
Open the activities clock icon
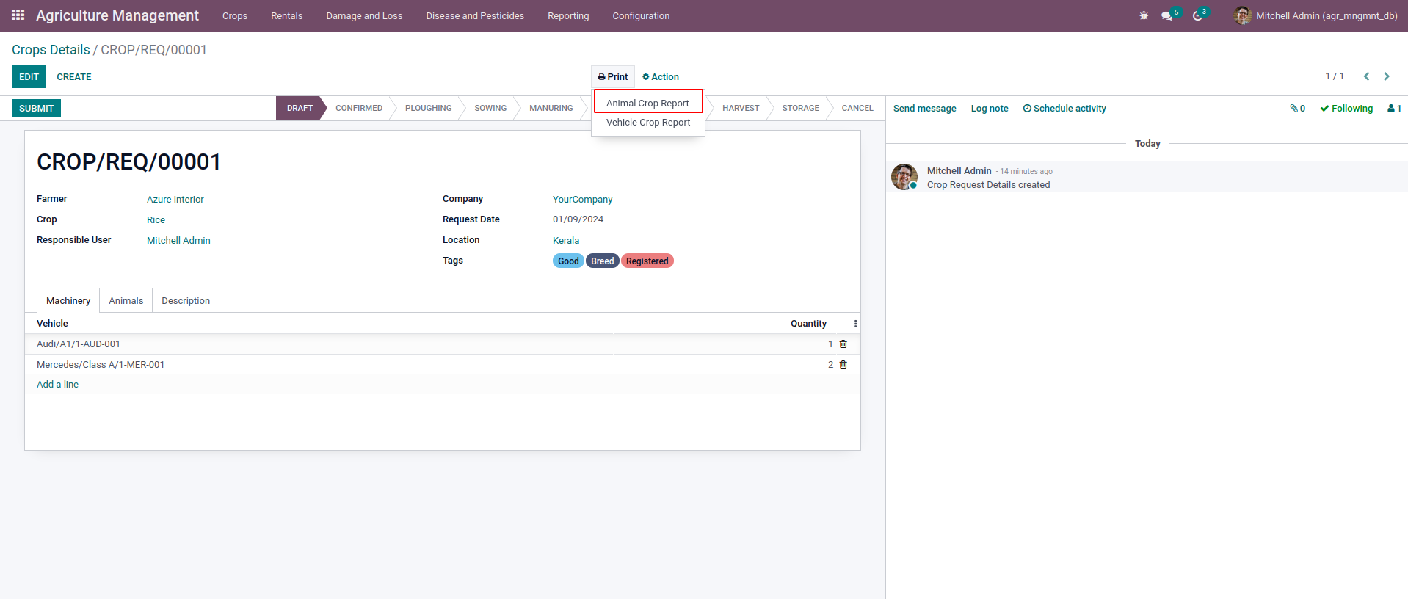pyautogui.click(x=1197, y=15)
